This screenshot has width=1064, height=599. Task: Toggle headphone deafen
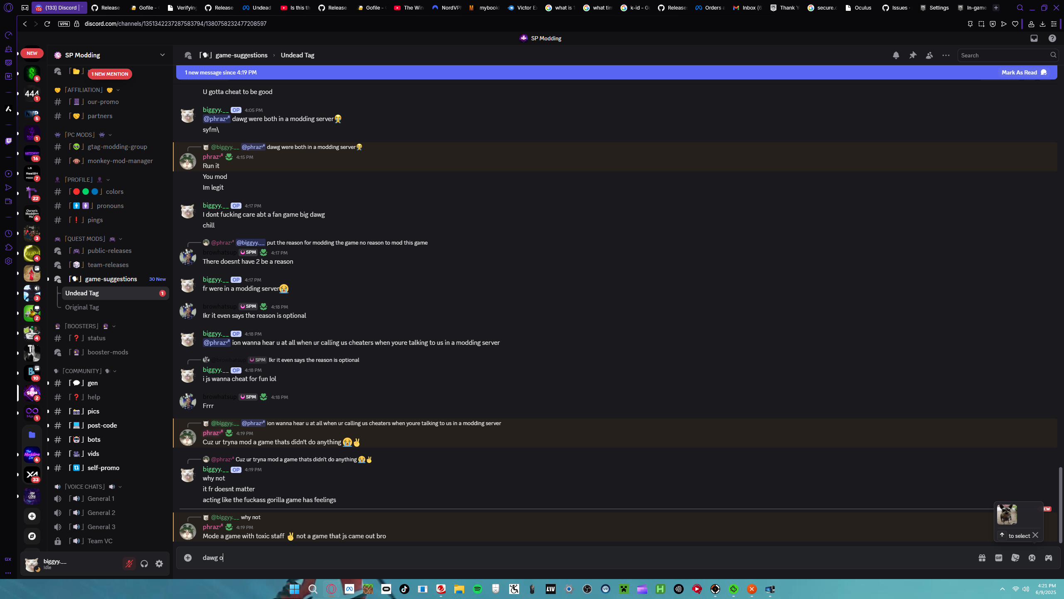(144, 564)
